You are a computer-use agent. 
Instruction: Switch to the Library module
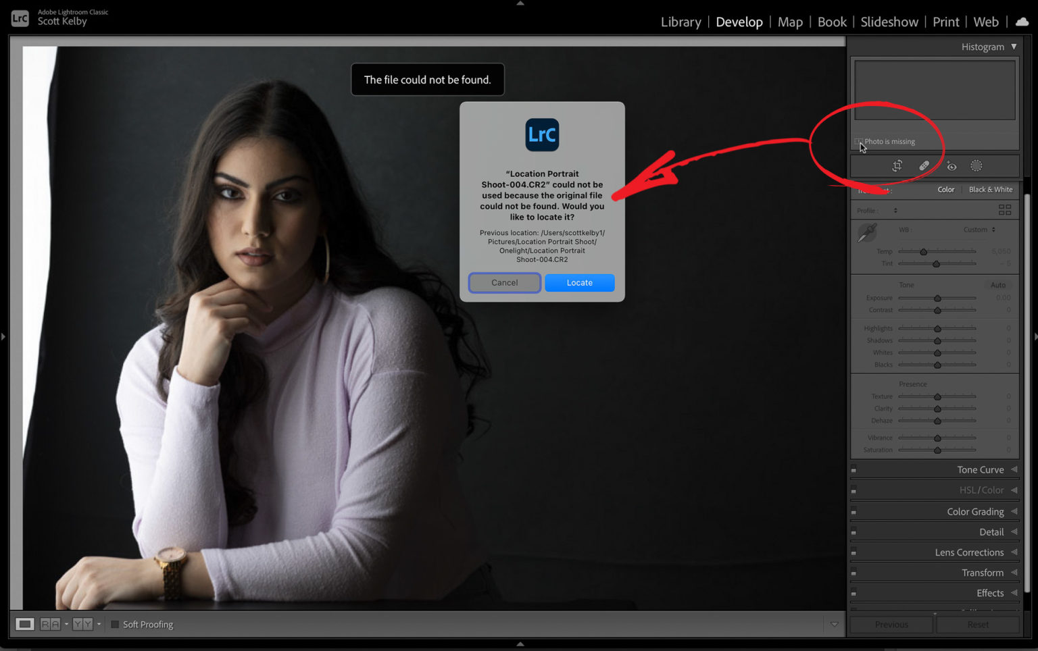tap(681, 22)
